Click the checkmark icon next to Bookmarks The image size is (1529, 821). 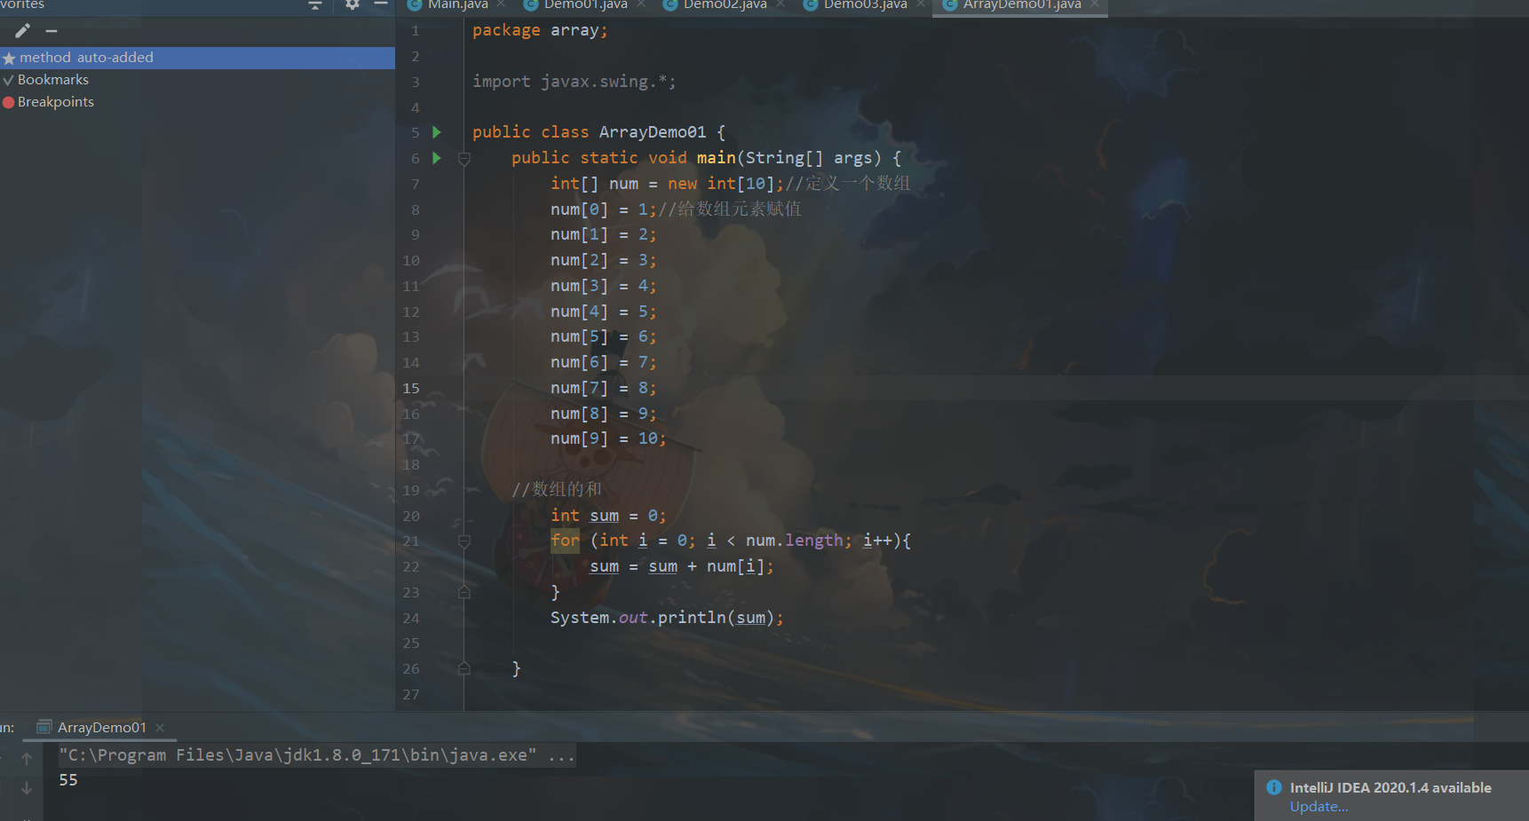9,80
